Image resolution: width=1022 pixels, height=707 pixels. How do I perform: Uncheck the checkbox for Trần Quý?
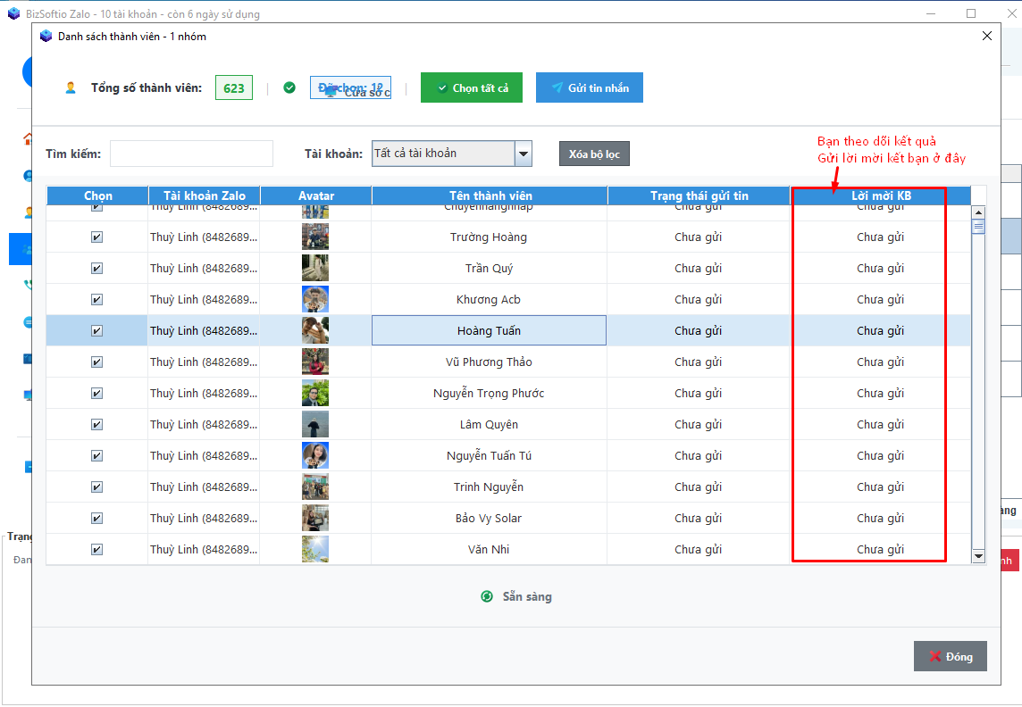(96, 269)
